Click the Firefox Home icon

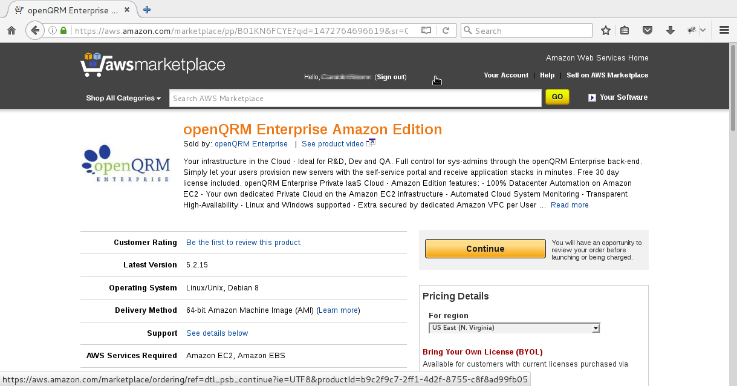(11, 30)
